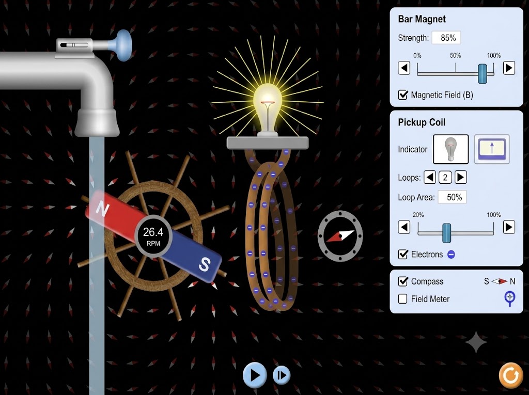Toggle the Electrons checkbox
The image size is (529, 395).
coord(403,254)
